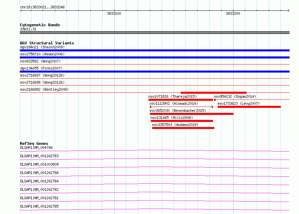This screenshot has height=214, width=299.
Task: Click the red bar under nsv1071826
Action: tap(181, 100)
